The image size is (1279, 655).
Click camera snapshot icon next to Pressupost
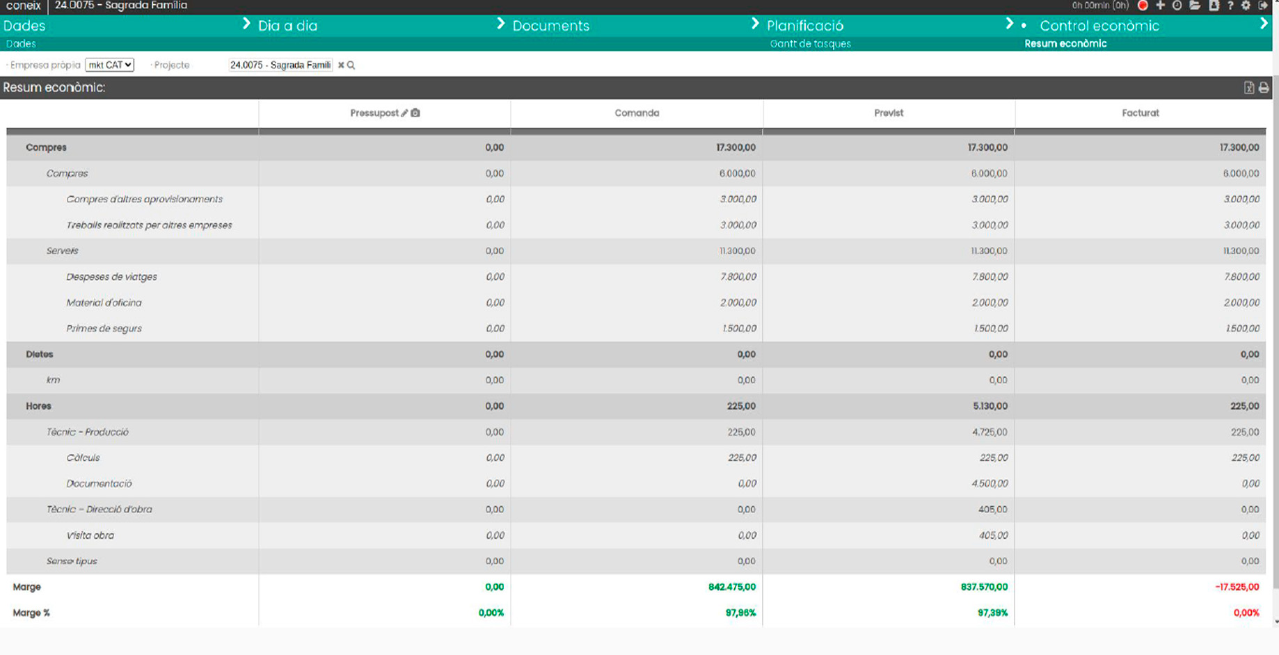(415, 113)
